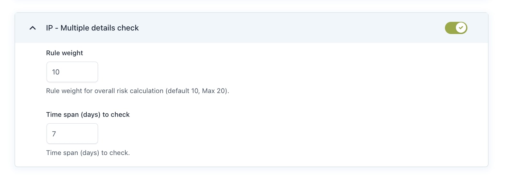Click the upward chevron icon in header
The width and height of the screenshot is (505, 181).
coord(32,28)
